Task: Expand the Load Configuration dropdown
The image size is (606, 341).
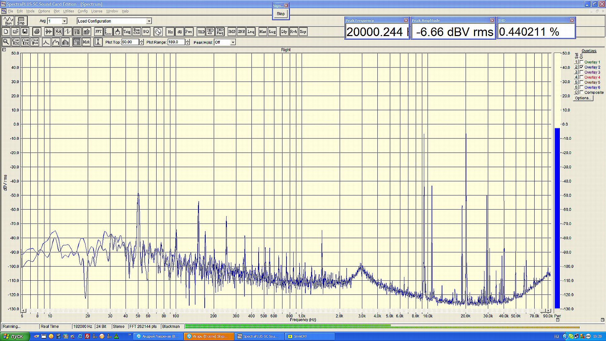Action: (x=149, y=21)
